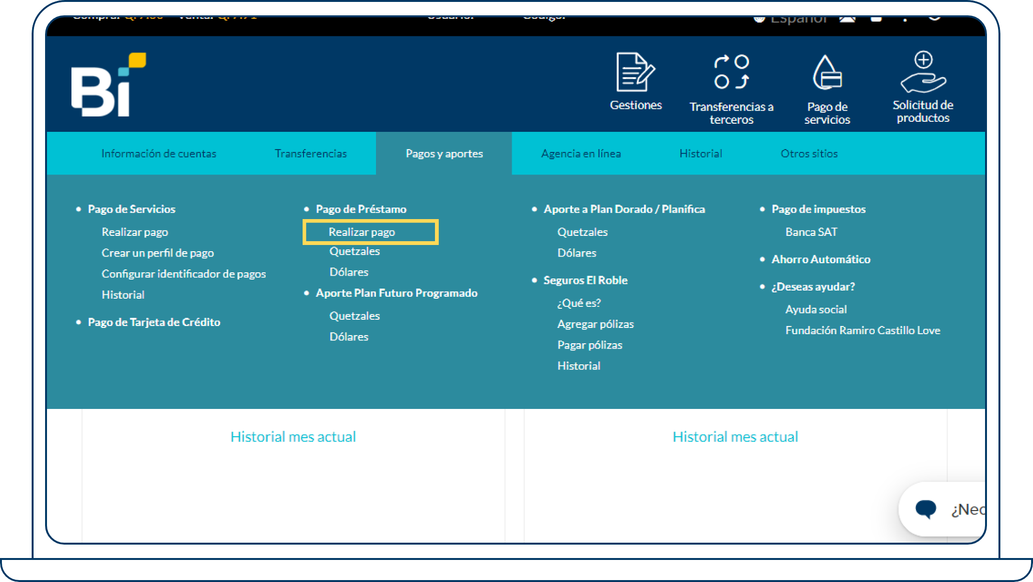Open the Transferencias menu tab
Image resolution: width=1033 pixels, height=582 pixels.
click(310, 154)
